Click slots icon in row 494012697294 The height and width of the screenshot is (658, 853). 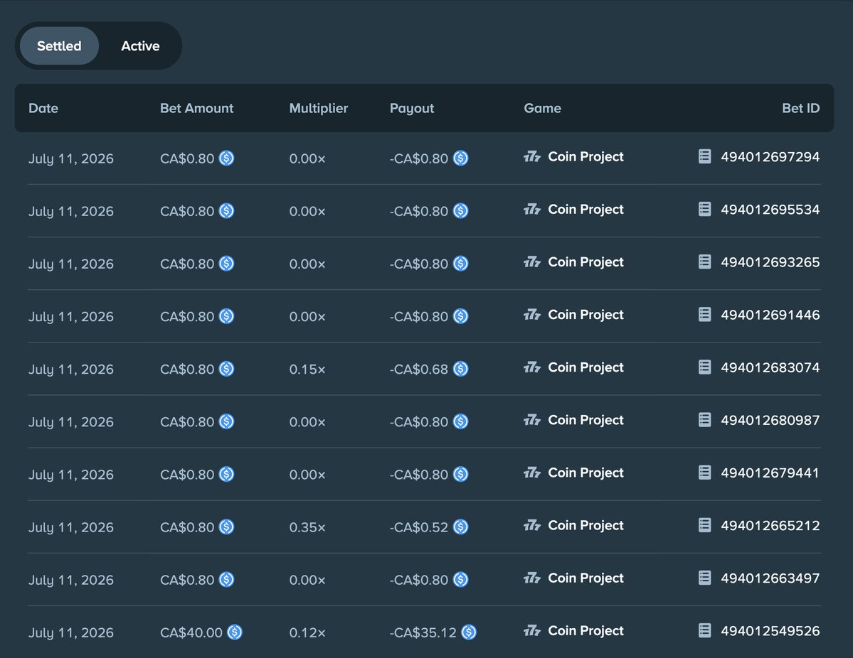(x=532, y=157)
